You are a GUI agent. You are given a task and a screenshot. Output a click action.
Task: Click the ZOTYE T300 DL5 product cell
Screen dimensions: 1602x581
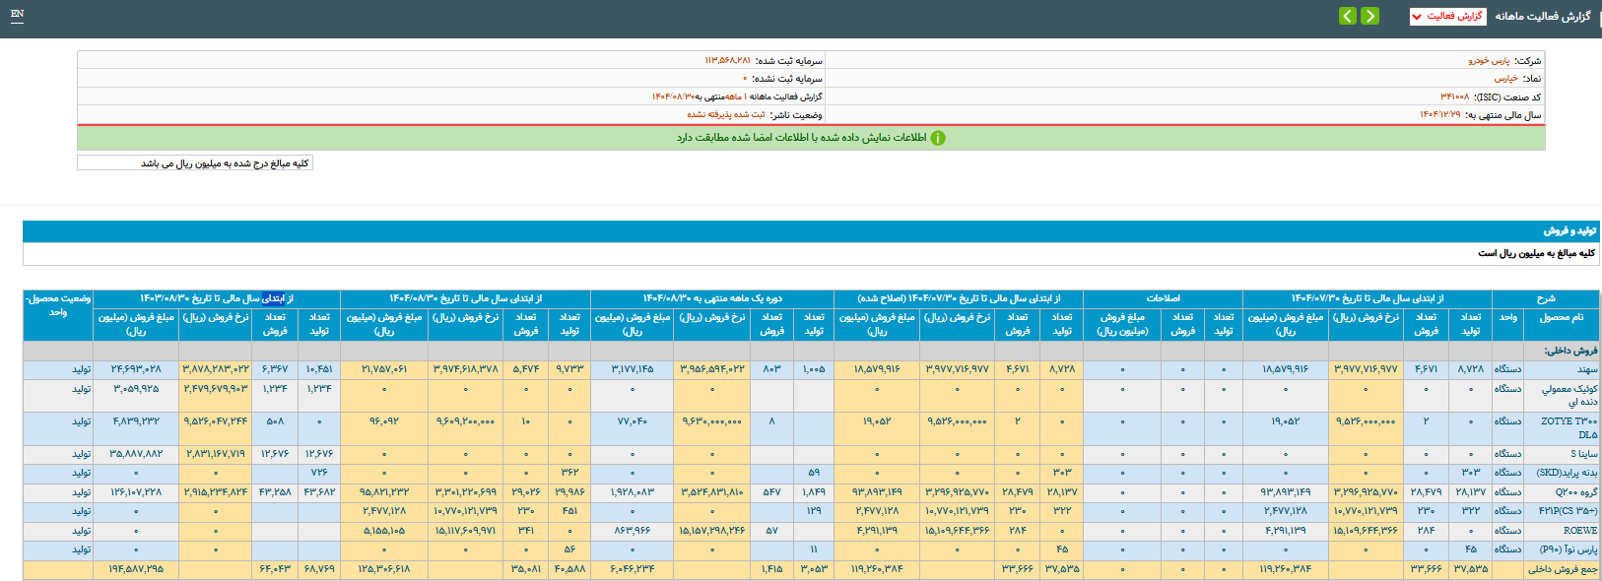pos(1569,427)
